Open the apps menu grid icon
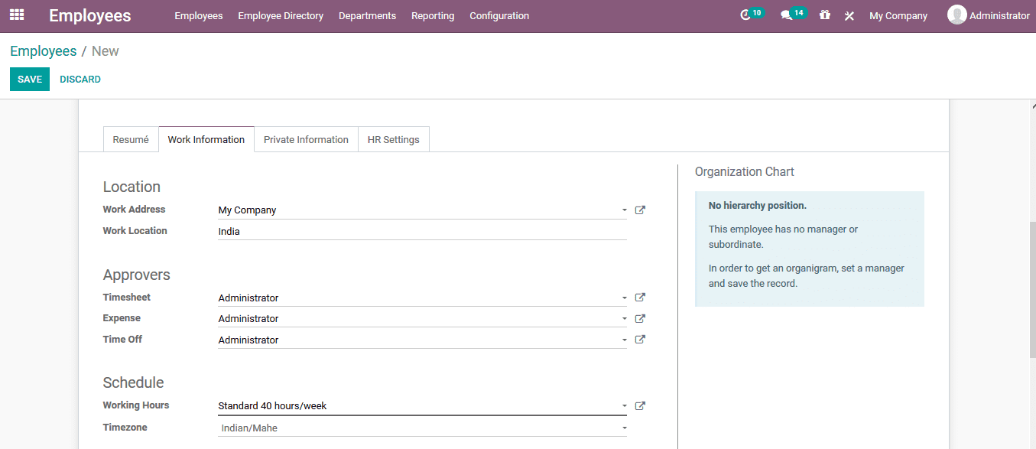 (x=16, y=15)
